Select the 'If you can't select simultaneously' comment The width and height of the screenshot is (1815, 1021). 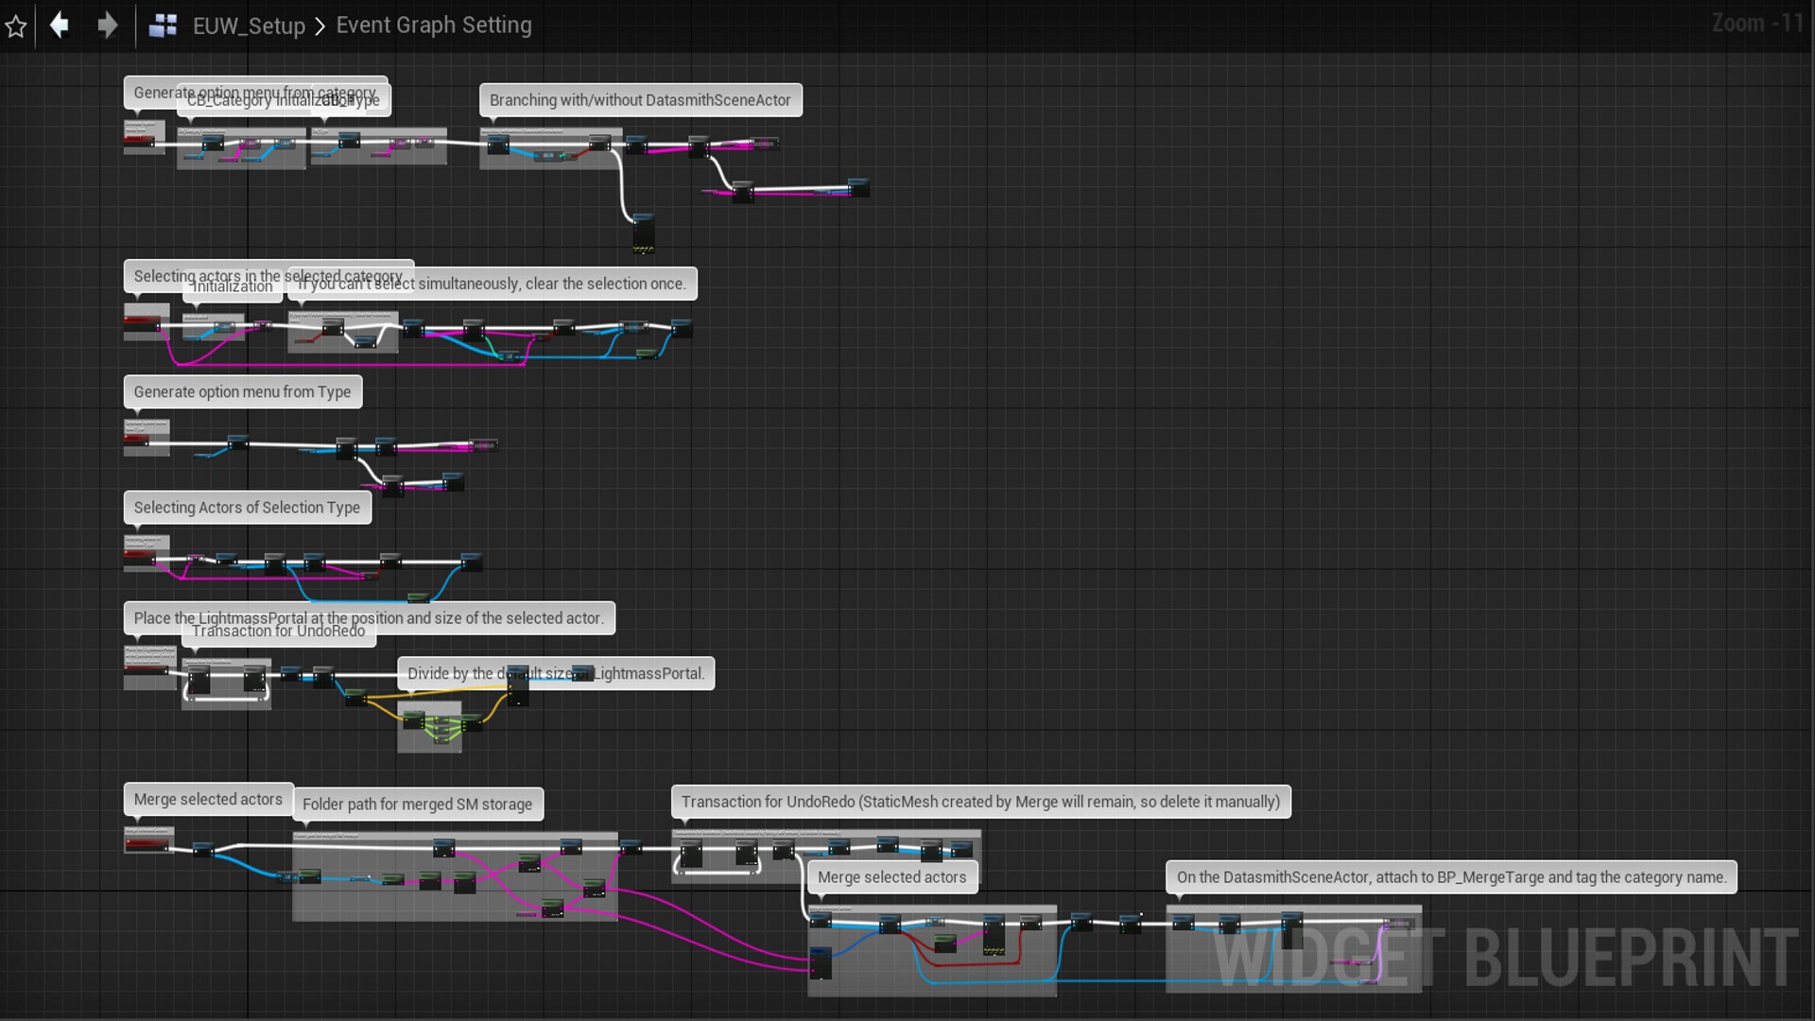click(492, 284)
